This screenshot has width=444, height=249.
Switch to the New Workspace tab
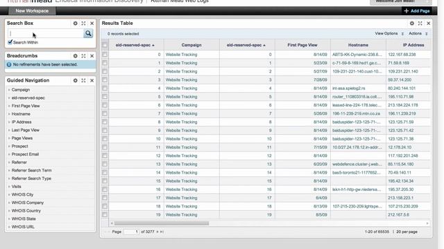click(x=32, y=11)
